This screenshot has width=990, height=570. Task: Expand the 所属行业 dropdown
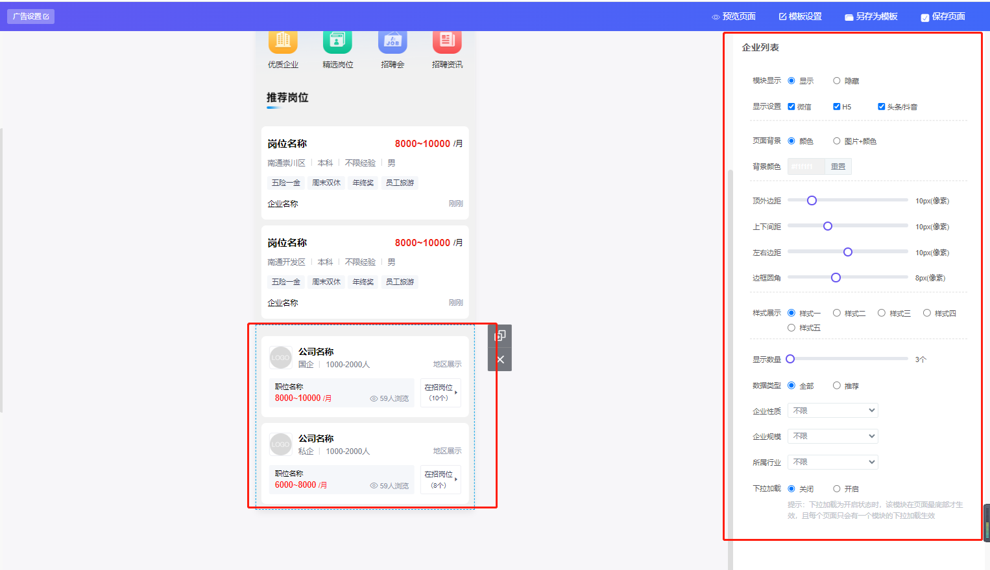point(832,462)
